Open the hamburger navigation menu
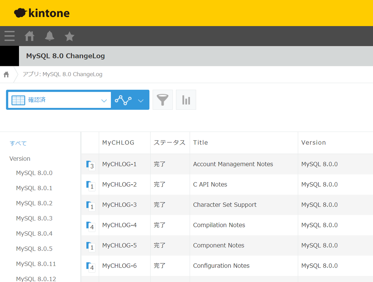 9,36
